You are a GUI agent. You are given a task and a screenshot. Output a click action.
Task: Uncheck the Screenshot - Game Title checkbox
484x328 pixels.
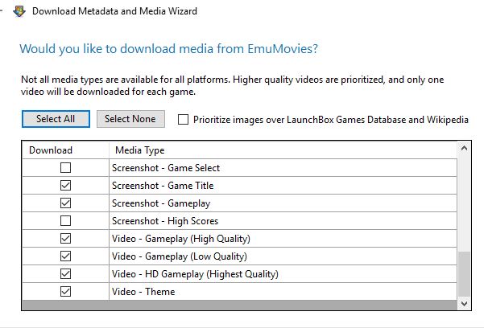65,185
